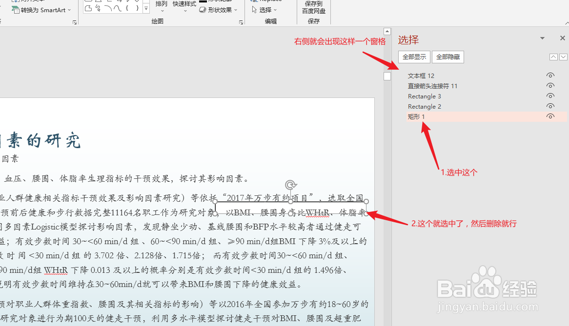Select the curve shape tool
Screen dimensions: 569x326
click(x=118, y=8)
